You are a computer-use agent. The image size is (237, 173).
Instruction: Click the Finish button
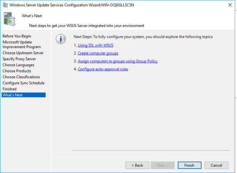coord(189,165)
